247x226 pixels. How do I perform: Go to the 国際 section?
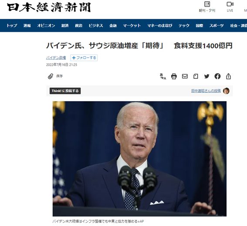[x=199, y=26]
